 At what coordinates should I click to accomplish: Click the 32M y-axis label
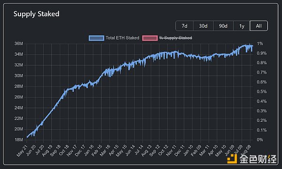(18, 65)
